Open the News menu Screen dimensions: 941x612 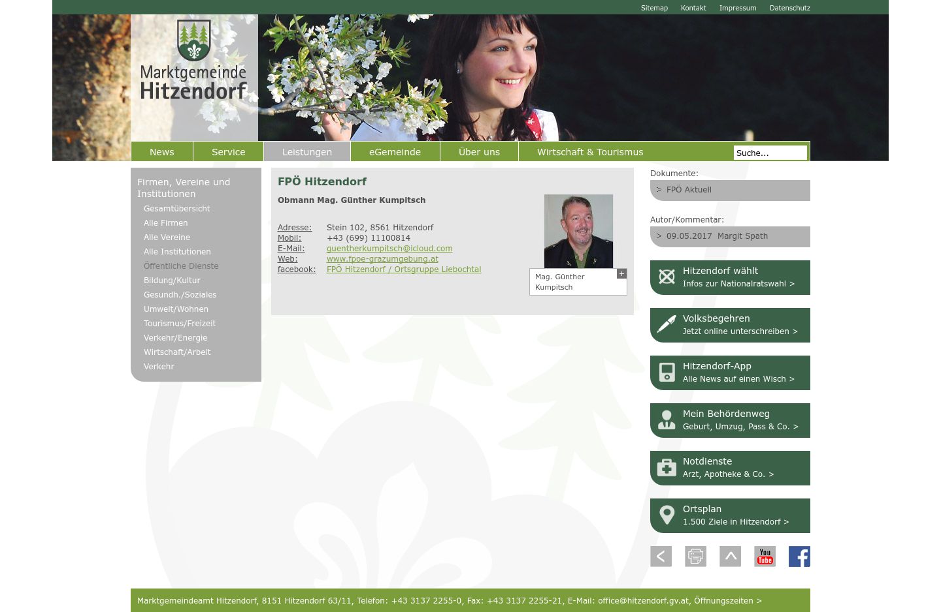(x=162, y=152)
